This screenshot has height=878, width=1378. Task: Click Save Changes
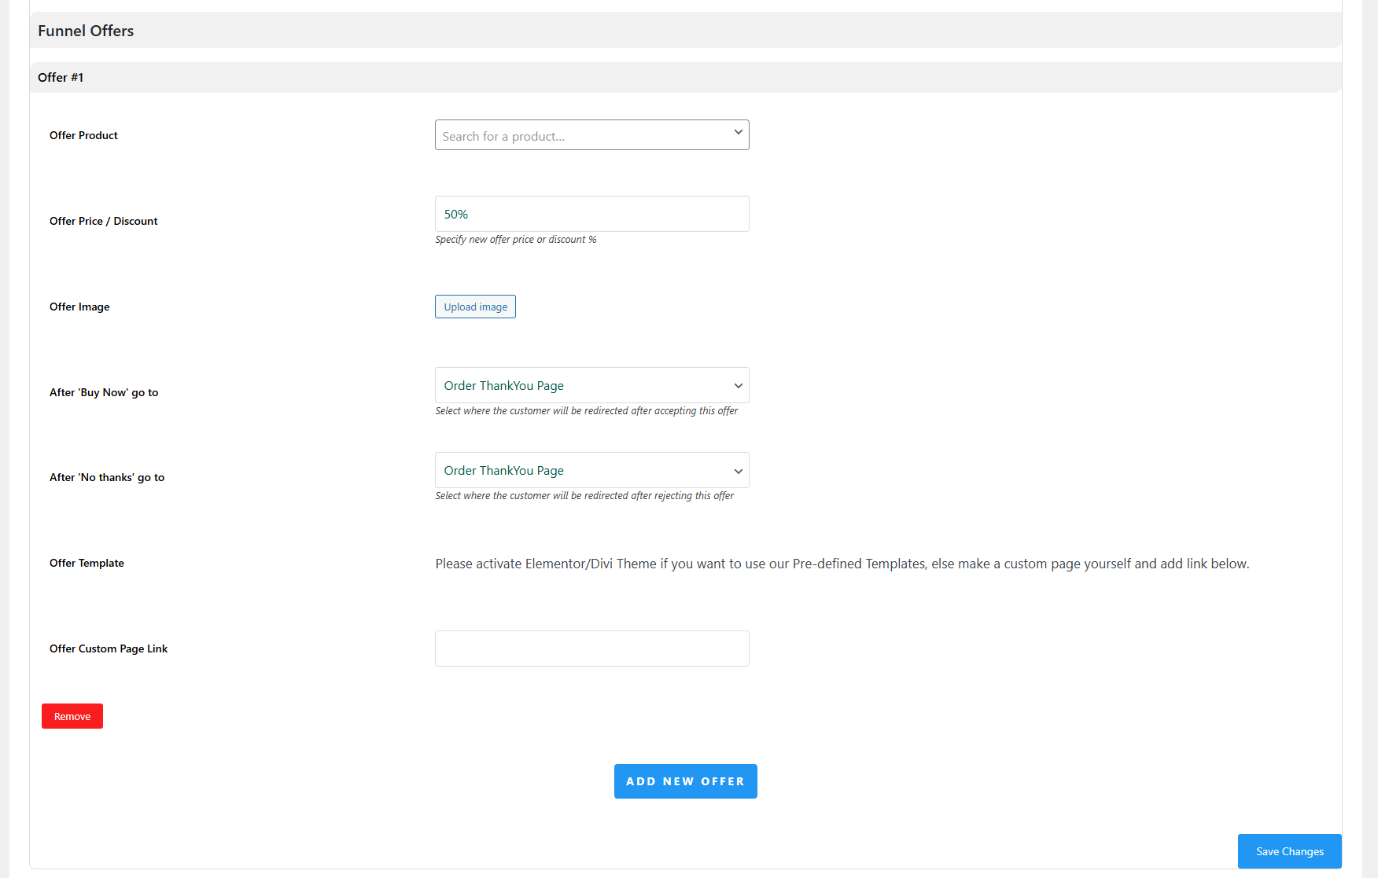click(x=1289, y=850)
